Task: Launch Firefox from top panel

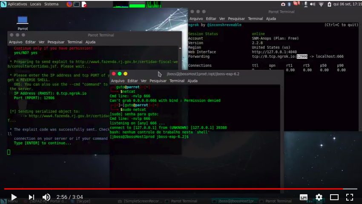Action: (x=69, y=4)
